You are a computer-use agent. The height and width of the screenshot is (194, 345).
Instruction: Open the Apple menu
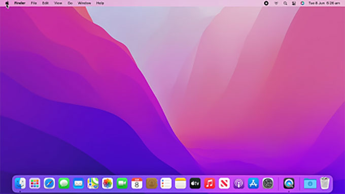click(7, 3)
